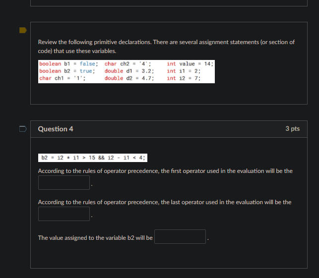Image resolution: width=319 pixels, height=278 pixels.
Task: Click the 'The value assigned to the variable b2' text
Action: (x=95, y=238)
